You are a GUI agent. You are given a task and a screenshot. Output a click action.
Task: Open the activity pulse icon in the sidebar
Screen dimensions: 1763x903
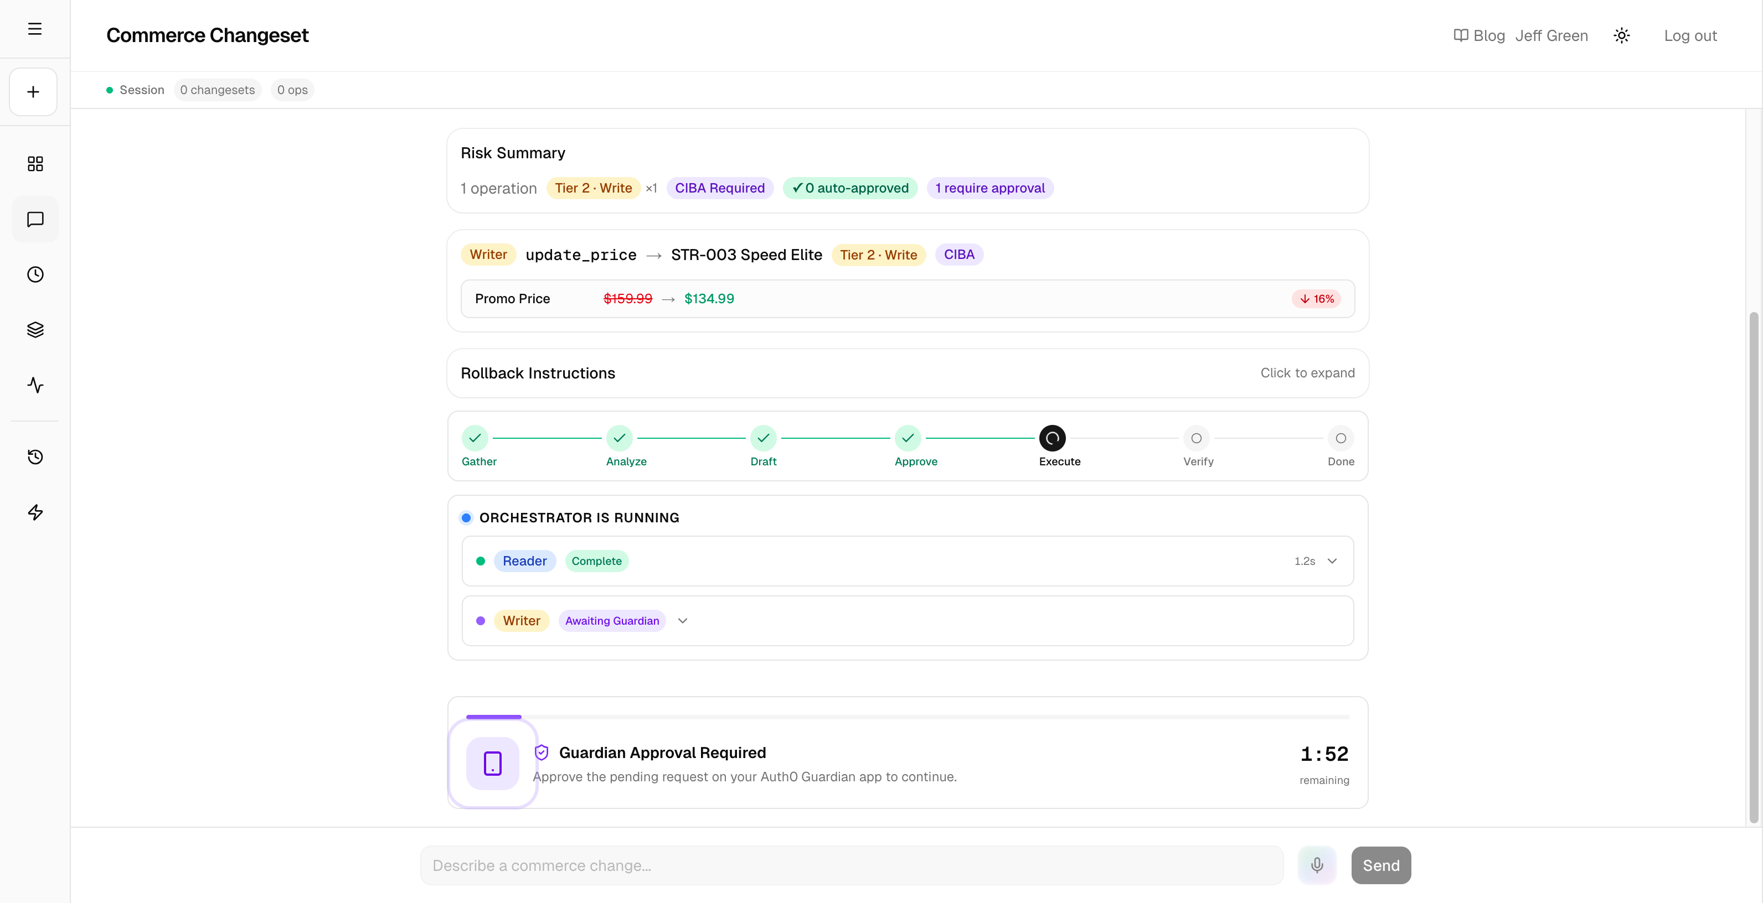tap(35, 385)
